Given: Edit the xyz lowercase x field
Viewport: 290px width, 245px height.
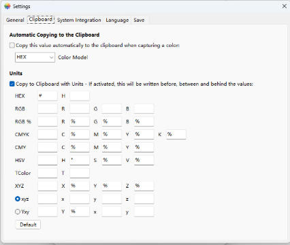Looking at the screenshot, I should coord(80,199).
